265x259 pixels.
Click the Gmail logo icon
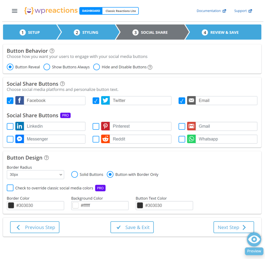click(191, 126)
